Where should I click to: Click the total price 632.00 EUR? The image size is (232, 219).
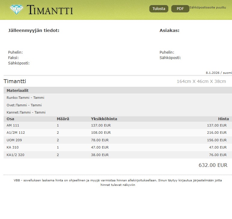point(213,165)
